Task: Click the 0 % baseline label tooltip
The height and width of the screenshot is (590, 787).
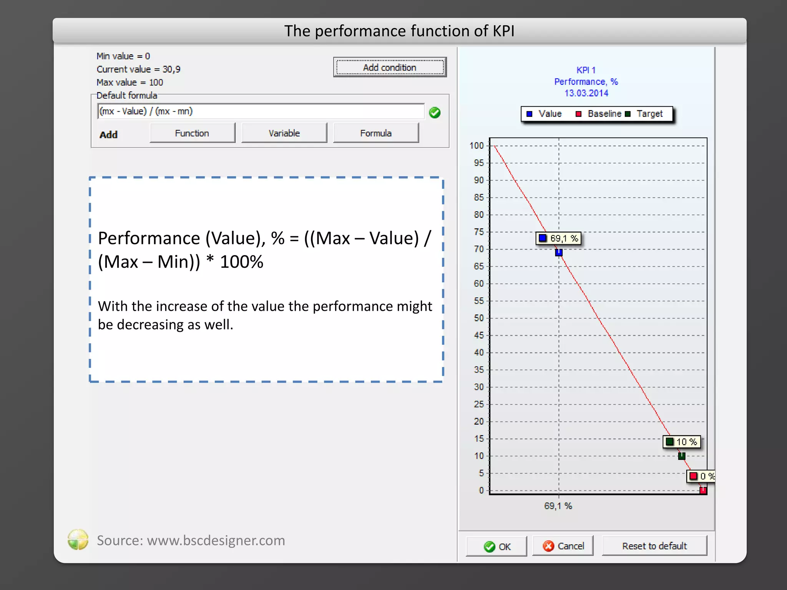Action: [701, 476]
